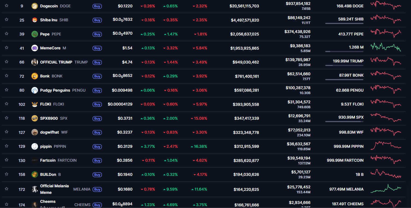
Task: Click the Pudgy Penguins logo
Action: tap(35, 90)
